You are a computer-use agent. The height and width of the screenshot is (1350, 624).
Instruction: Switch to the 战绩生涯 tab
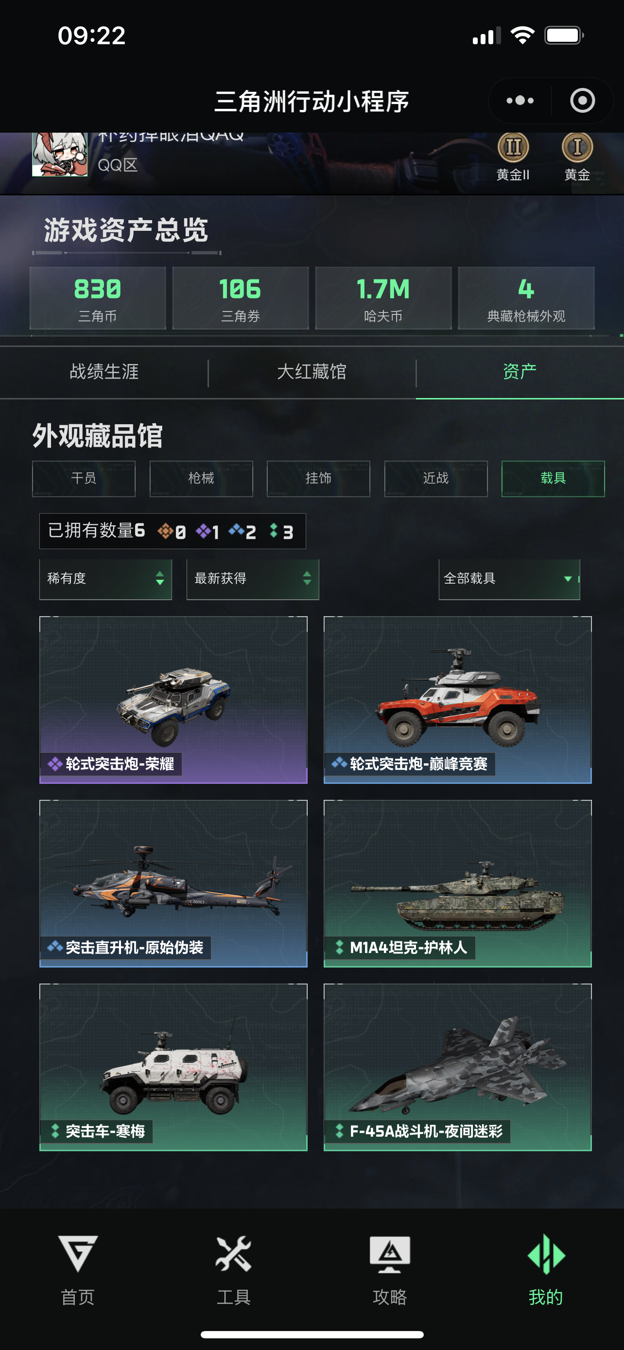pos(104,372)
